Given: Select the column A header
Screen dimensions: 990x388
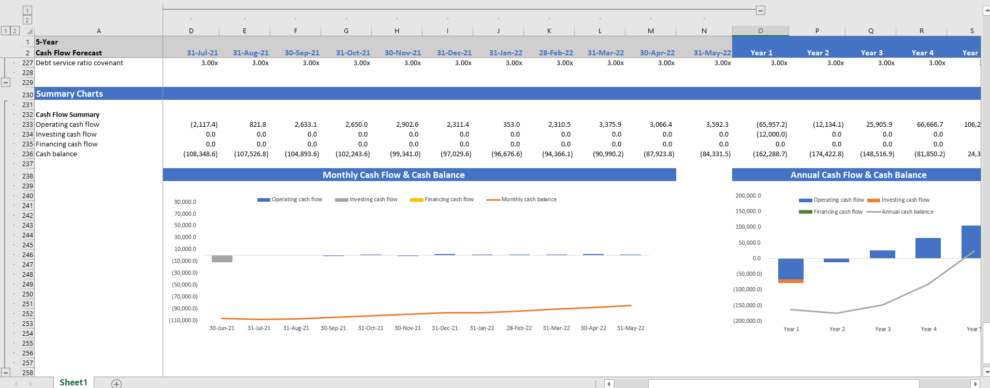Looking at the screenshot, I should 98,31.
